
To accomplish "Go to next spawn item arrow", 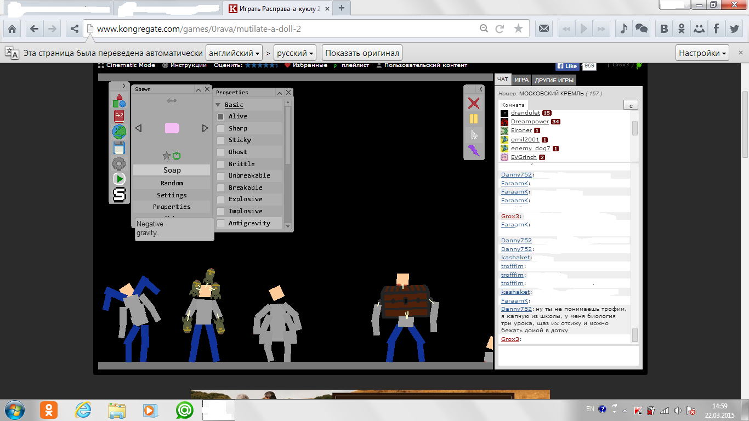I will pos(205,128).
